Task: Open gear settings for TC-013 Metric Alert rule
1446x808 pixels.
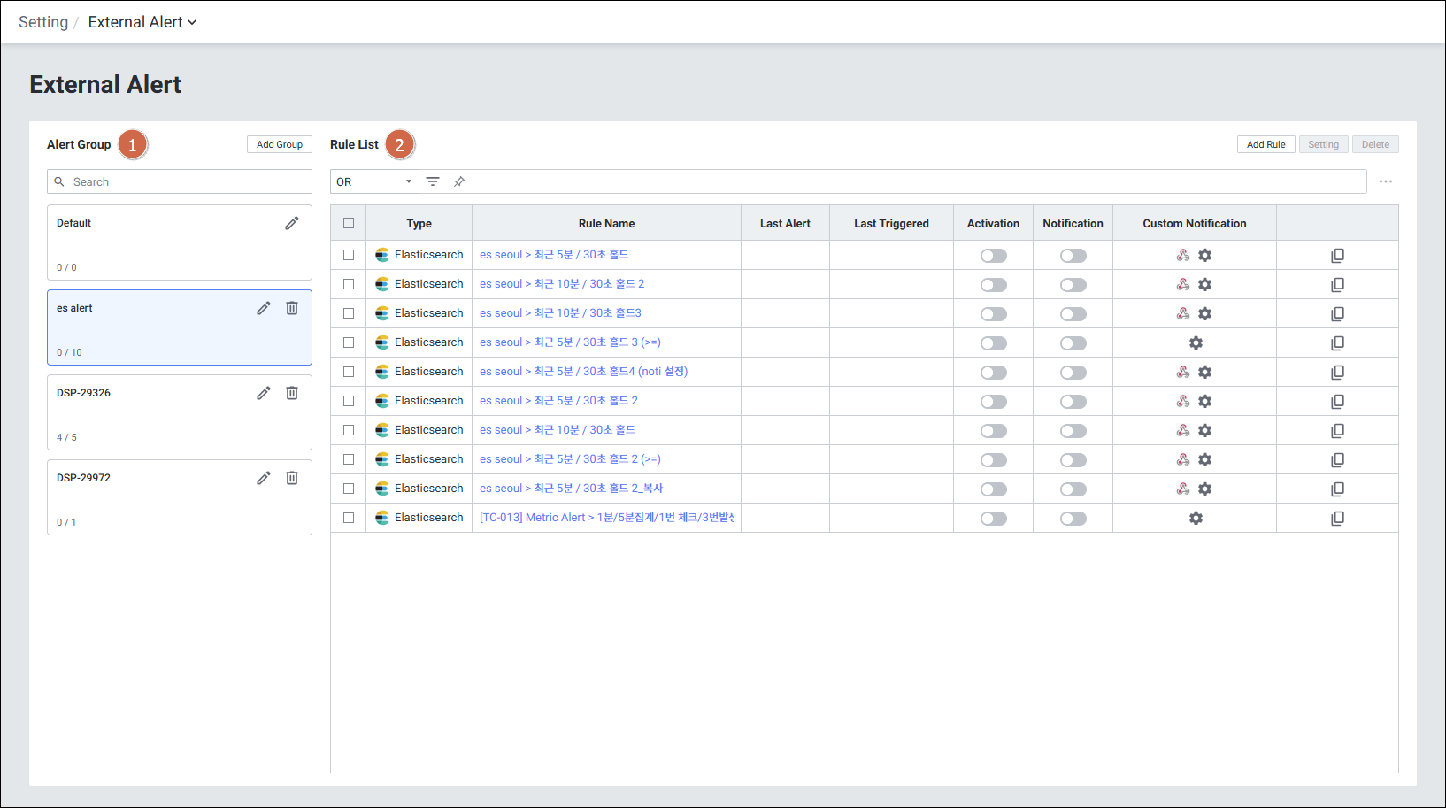Action: coord(1196,518)
